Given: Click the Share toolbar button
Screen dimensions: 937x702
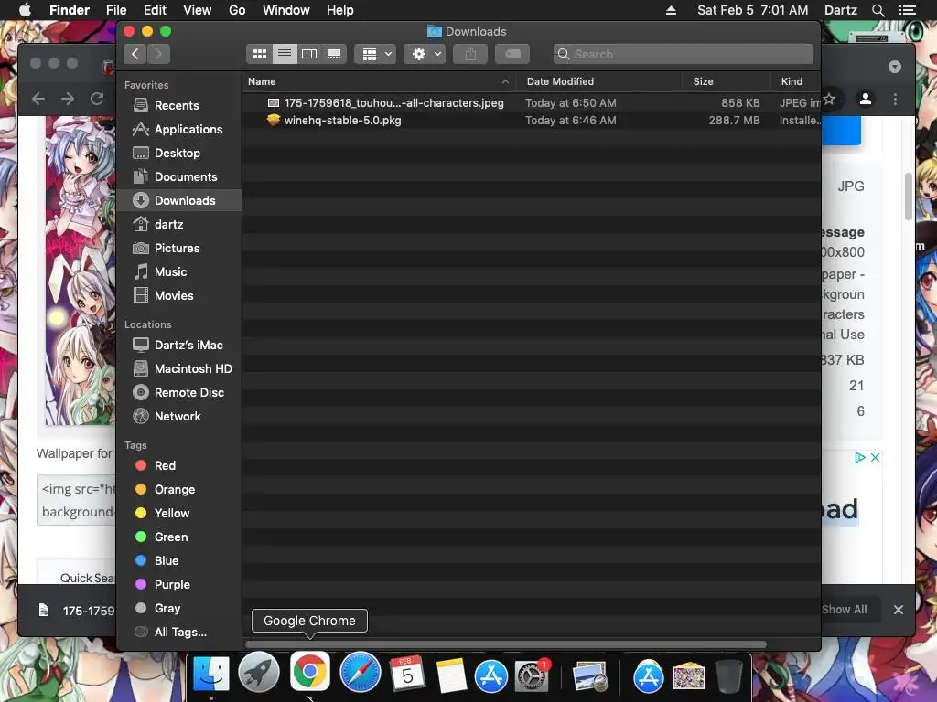Looking at the screenshot, I should pos(470,54).
